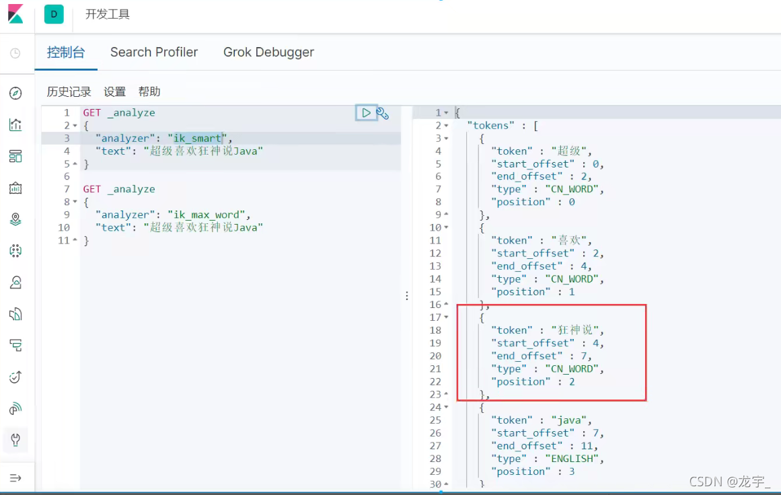Click "end_offset" : 11 line in output
Screen dimensions: 781x495
[x=544, y=446]
